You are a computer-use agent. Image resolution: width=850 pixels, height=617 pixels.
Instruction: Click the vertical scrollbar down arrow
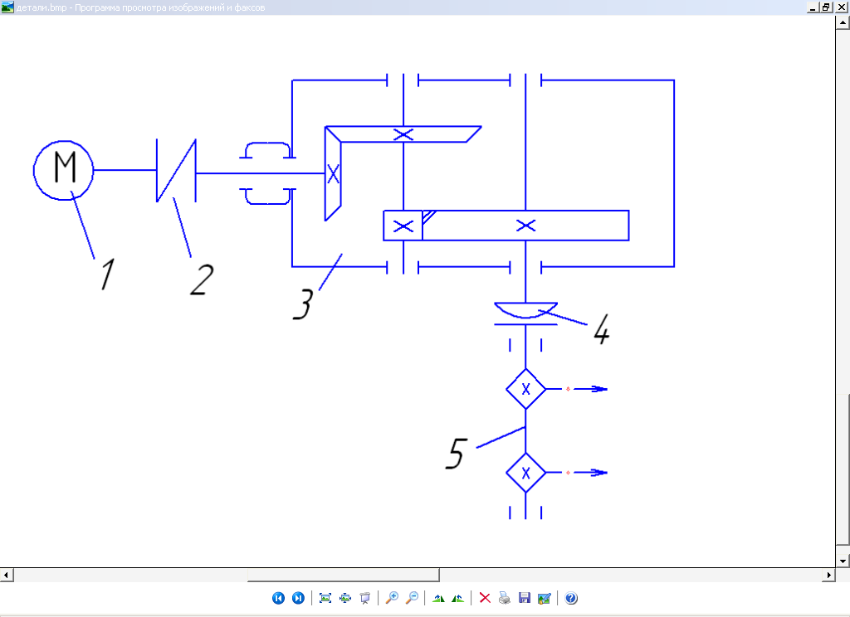[843, 561]
